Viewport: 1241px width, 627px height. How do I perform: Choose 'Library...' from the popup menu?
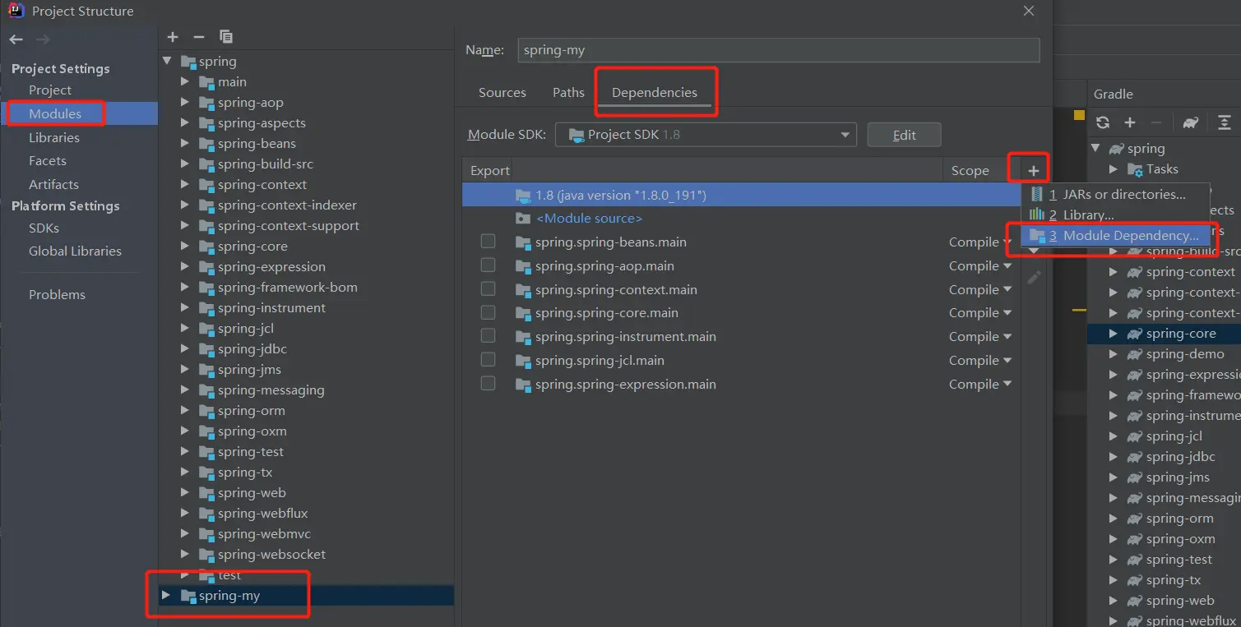[x=1116, y=215]
